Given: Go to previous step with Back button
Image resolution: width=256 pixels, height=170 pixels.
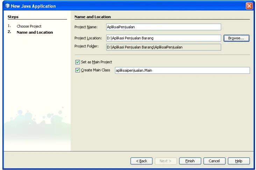Looking at the screenshot, I should (x=141, y=161).
